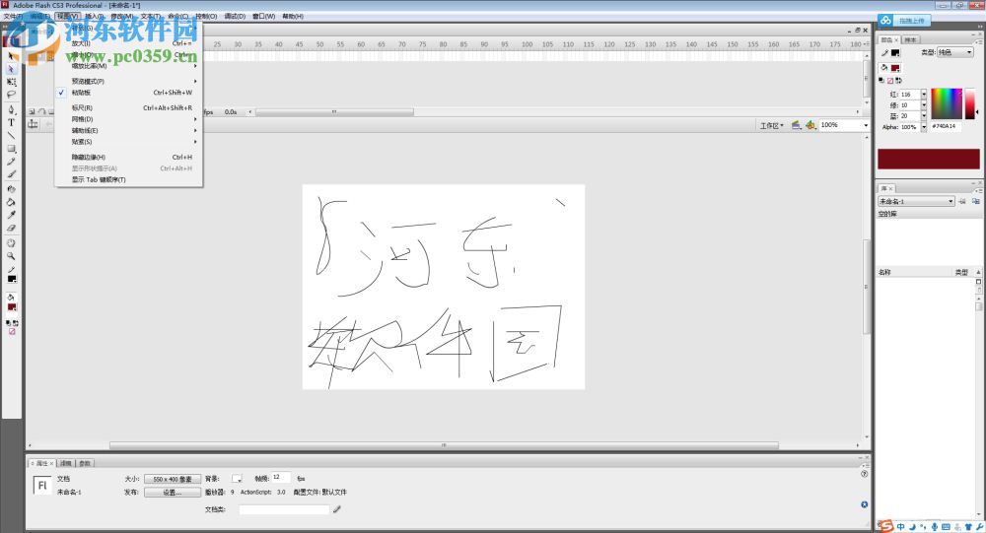Click the swap colors icon in Color panel
The height and width of the screenshot is (533, 986).
[x=898, y=81]
